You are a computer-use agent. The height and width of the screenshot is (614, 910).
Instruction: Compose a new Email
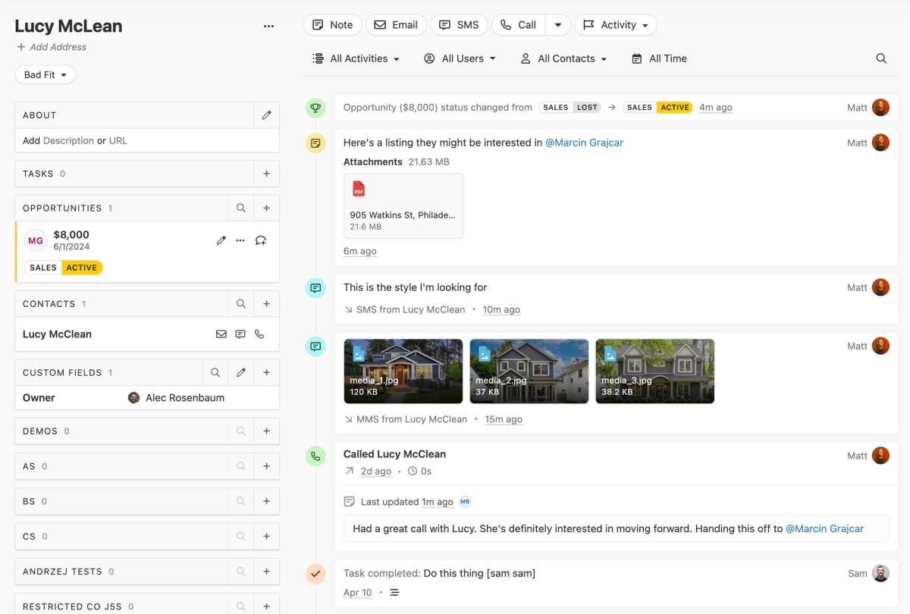click(396, 25)
